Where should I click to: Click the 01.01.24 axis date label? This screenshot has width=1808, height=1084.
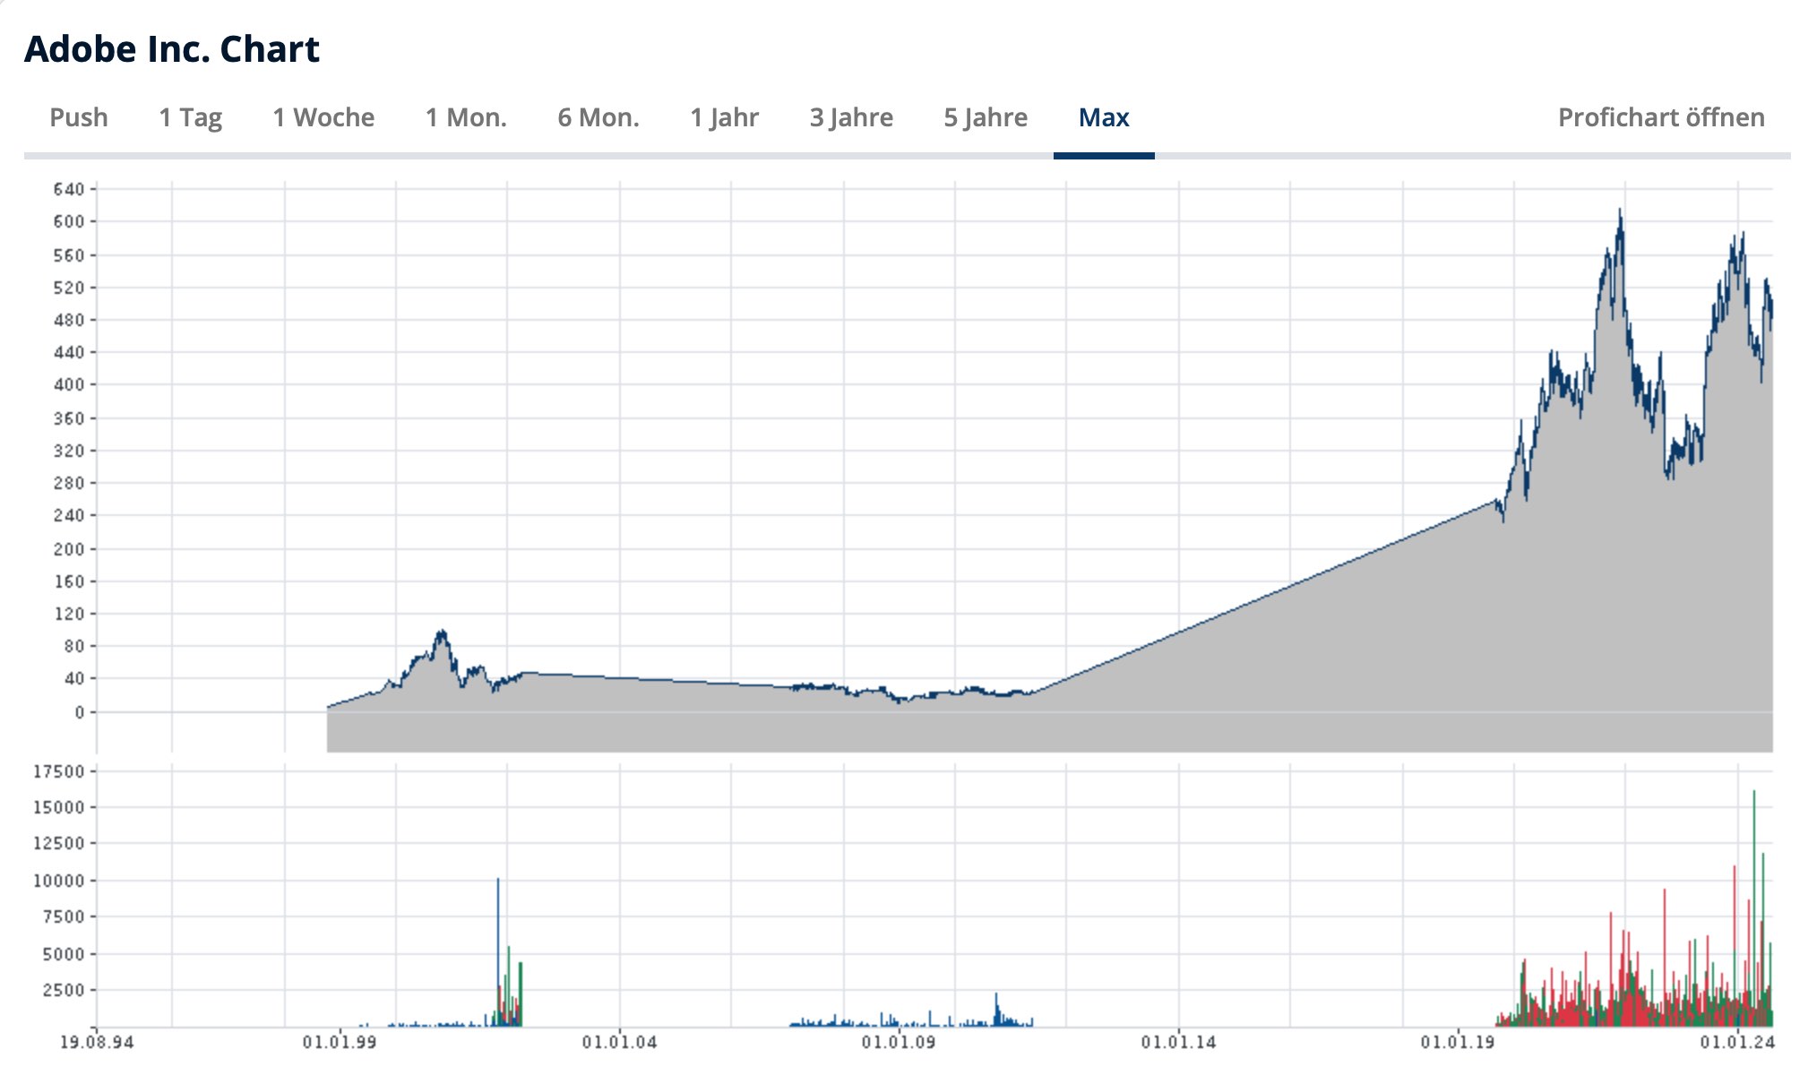(x=1737, y=1042)
